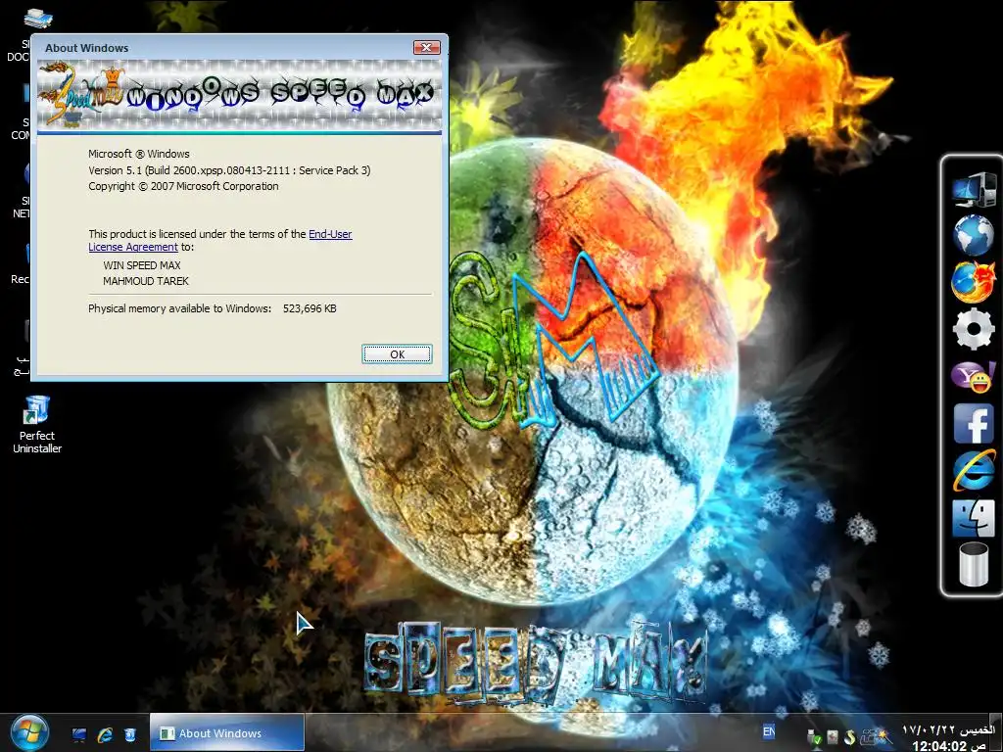Open the Finder face dock icon
Viewport: 1003px width, 752px height.
click(974, 518)
